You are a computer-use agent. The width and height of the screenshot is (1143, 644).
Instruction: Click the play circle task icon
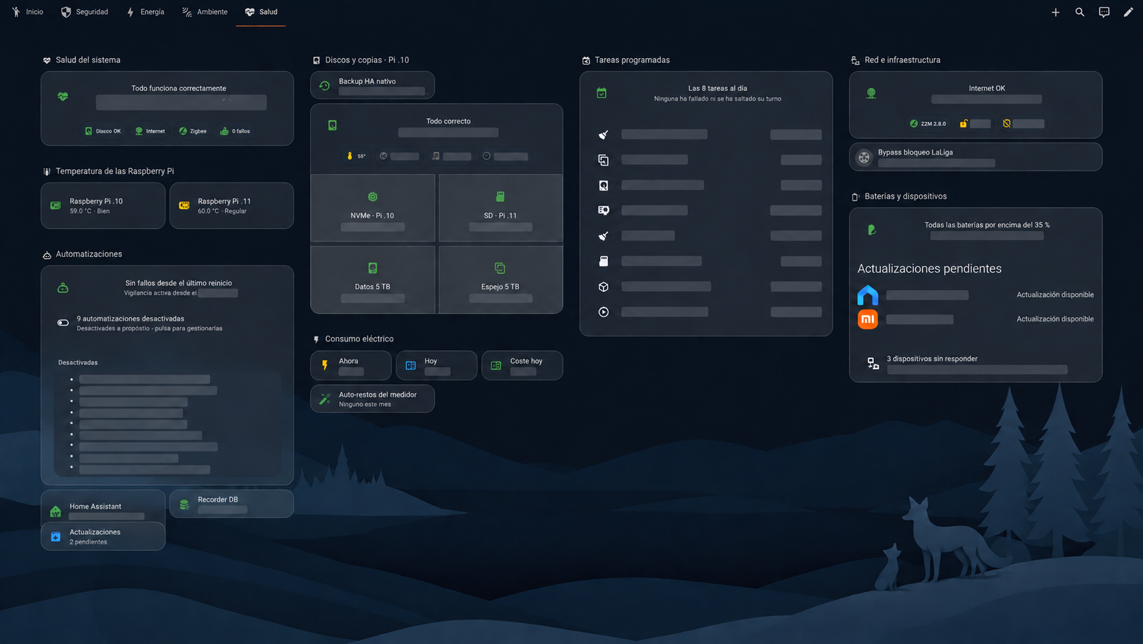tap(603, 312)
